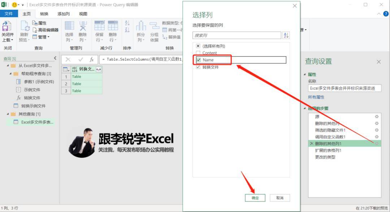Click the fx function icon in the formula bar

pos(91,60)
